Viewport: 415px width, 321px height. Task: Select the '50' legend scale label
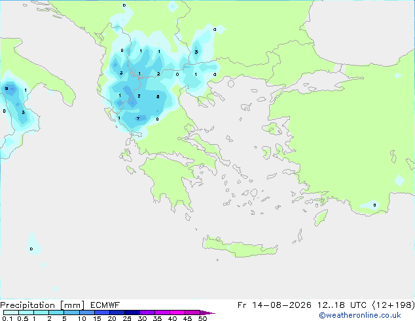(202, 318)
